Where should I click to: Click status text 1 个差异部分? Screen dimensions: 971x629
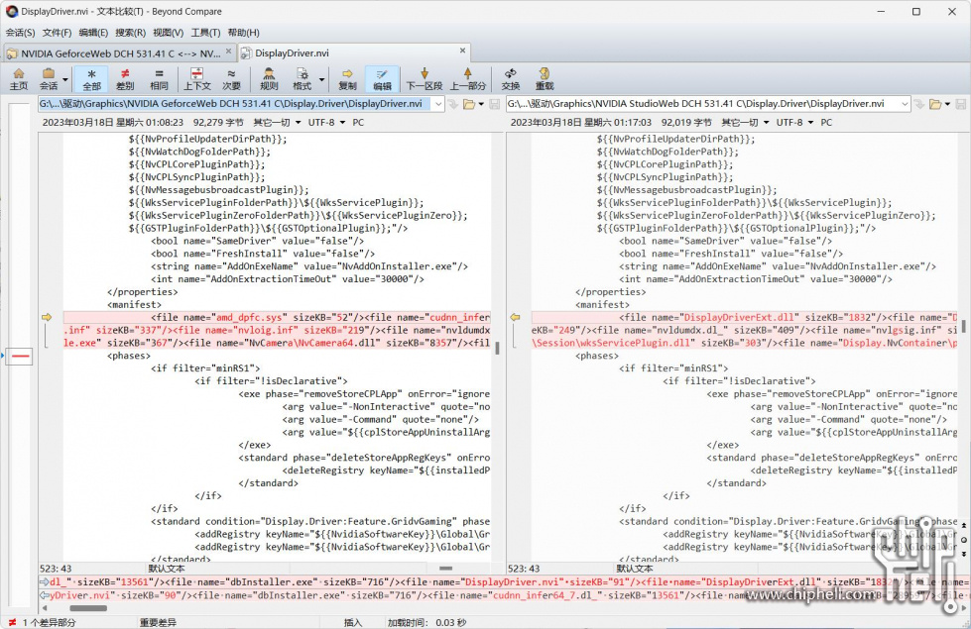click(49, 622)
